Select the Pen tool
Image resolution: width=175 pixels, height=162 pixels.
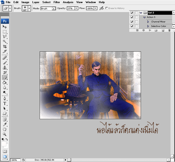pos(5,99)
